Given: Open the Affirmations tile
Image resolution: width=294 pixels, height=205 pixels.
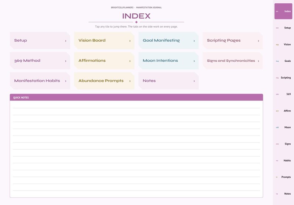Looking at the screenshot, I should pos(104,61).
